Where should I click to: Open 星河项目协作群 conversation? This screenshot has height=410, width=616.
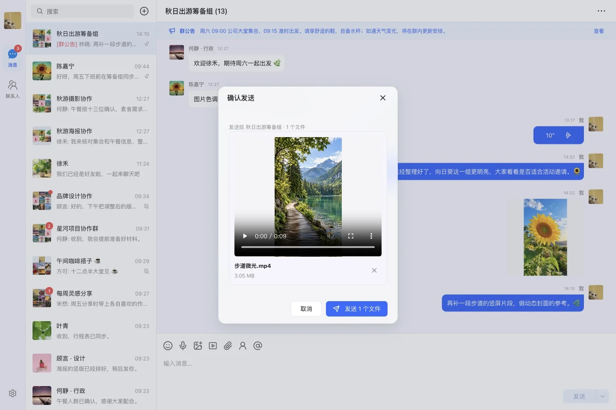[x=91, y=233]
